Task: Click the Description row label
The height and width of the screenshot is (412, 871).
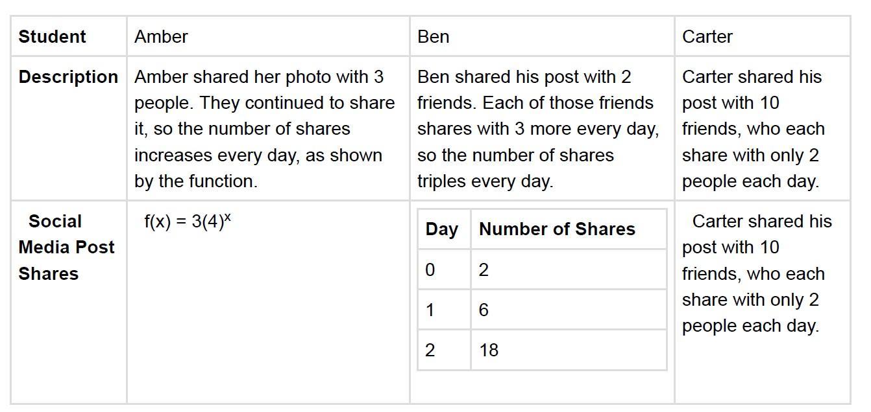Action: pos(68,76)
